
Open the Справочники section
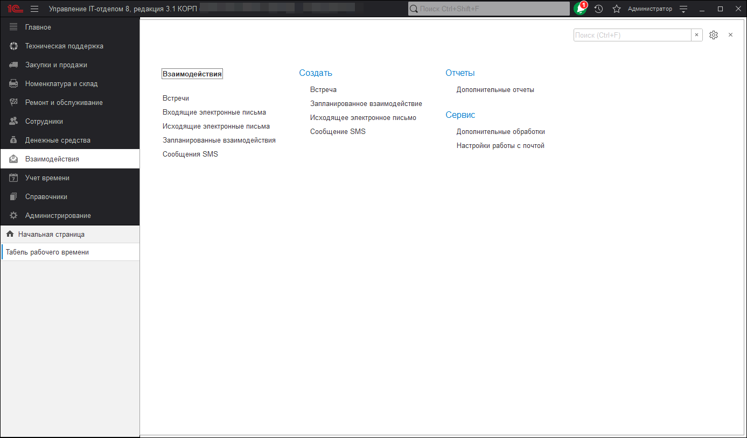click(x=46, y=197)
